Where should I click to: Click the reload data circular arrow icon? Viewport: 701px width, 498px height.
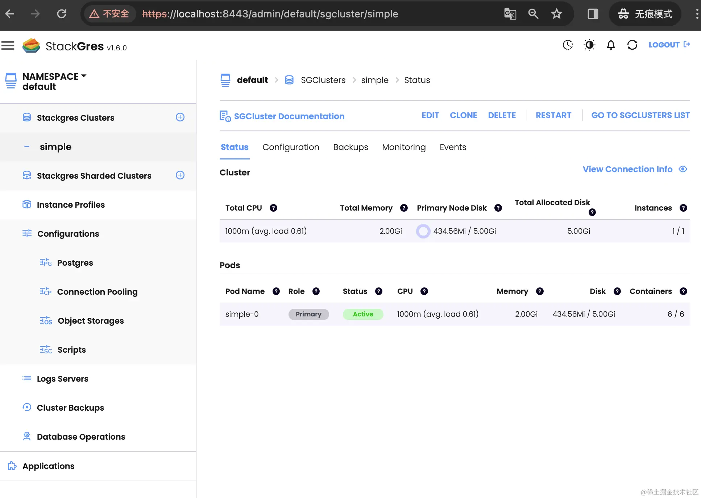(x=632, y=45)
